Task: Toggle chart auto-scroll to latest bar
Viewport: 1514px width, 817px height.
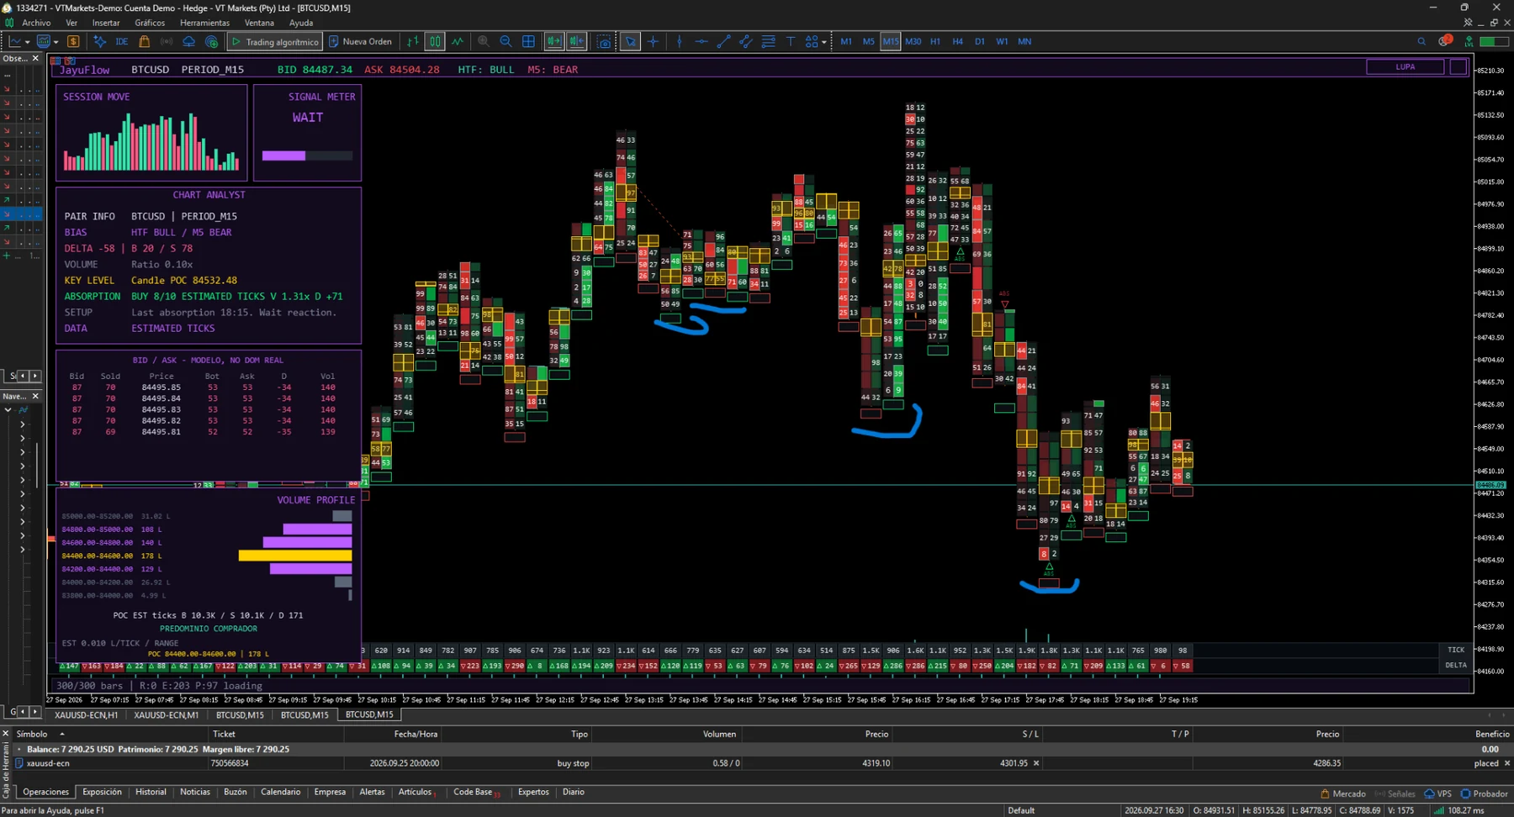Action: 553,41
